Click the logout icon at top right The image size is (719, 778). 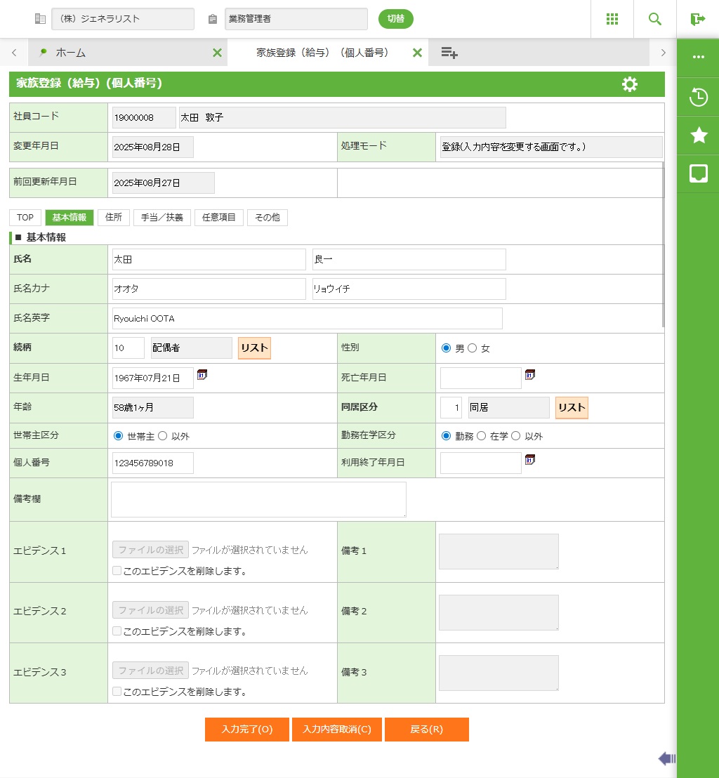coord(697,19)
